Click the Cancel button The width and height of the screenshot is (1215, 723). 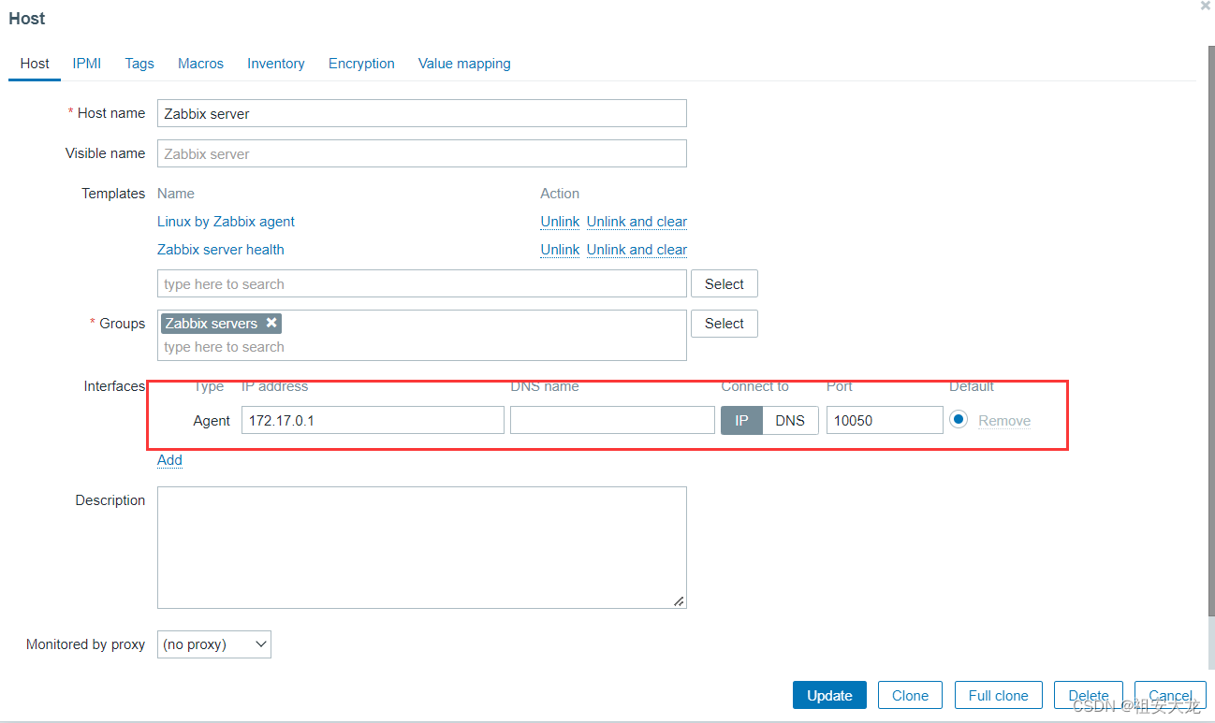coord(1170,695)
